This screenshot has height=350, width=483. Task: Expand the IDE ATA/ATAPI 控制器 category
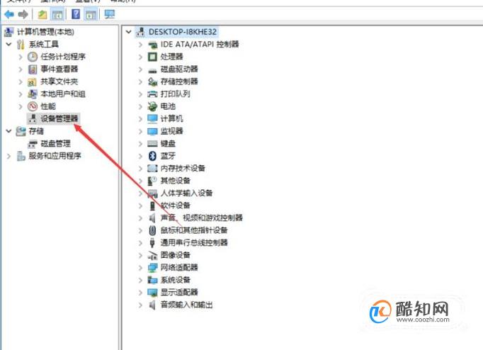(x=140, y=45)
